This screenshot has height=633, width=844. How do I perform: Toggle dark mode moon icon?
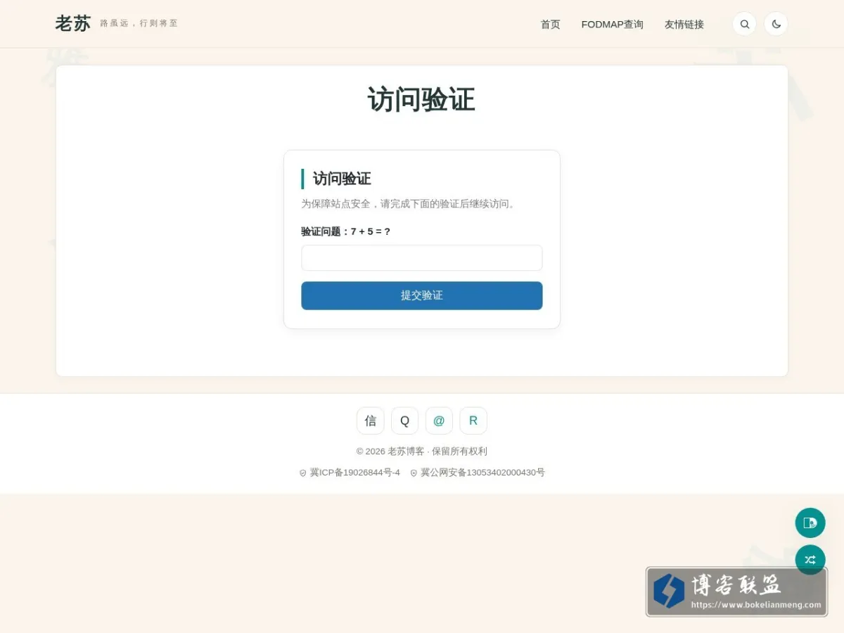coord(776,24)
